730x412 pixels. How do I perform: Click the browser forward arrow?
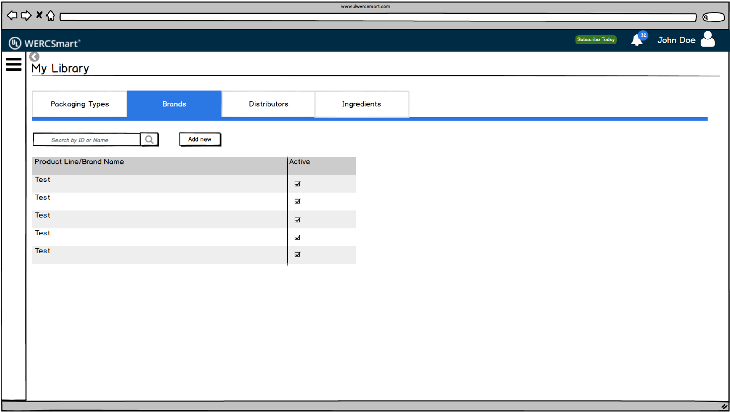[26, 16]
